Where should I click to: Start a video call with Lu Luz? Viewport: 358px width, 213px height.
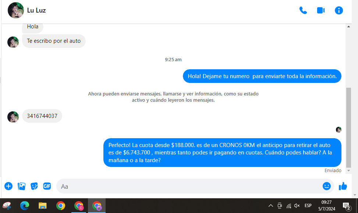tap(321, 10)
